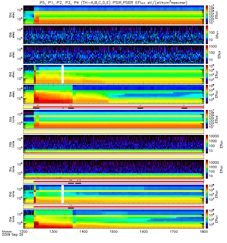
Task: Click the '100' tick on thb elec color bar
Action: pyautogui.click(x=212, y=33)
